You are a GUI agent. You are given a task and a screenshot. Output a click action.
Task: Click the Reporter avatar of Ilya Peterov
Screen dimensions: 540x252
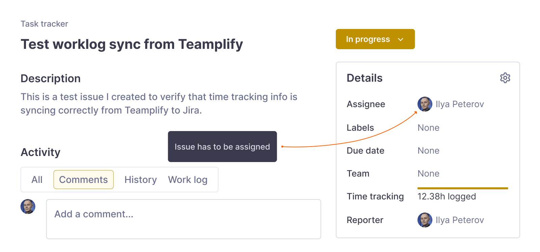tap(425, 220)
